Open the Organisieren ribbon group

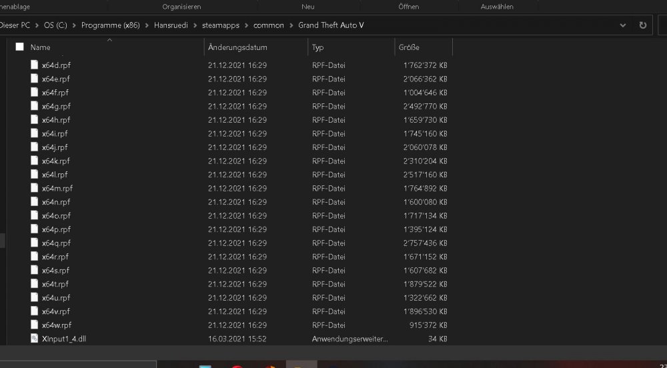(x=181, y=7)
